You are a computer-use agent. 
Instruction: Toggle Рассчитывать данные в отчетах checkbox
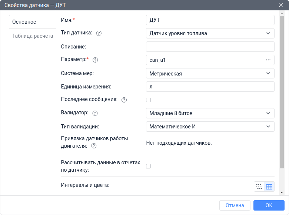click(148, 166)
